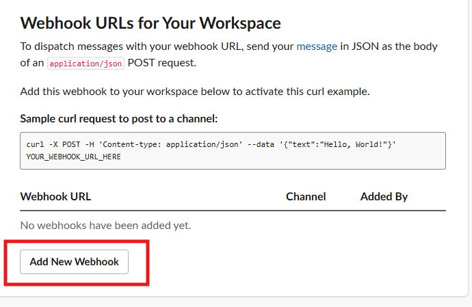Select the Channel column header
This screenshot has height=307, width=472.
coord(306,196)
